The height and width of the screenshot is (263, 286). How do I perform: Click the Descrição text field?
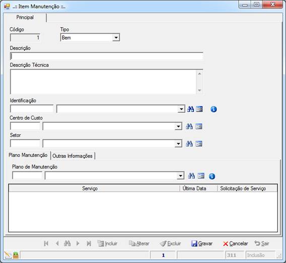pos(107,56)
